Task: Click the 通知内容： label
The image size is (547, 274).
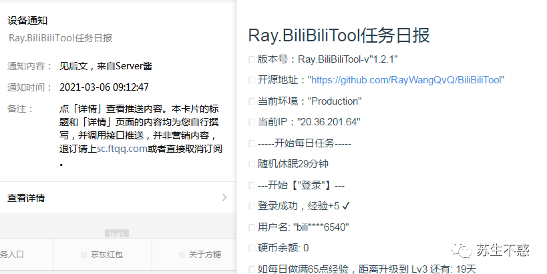Action: 29,66
